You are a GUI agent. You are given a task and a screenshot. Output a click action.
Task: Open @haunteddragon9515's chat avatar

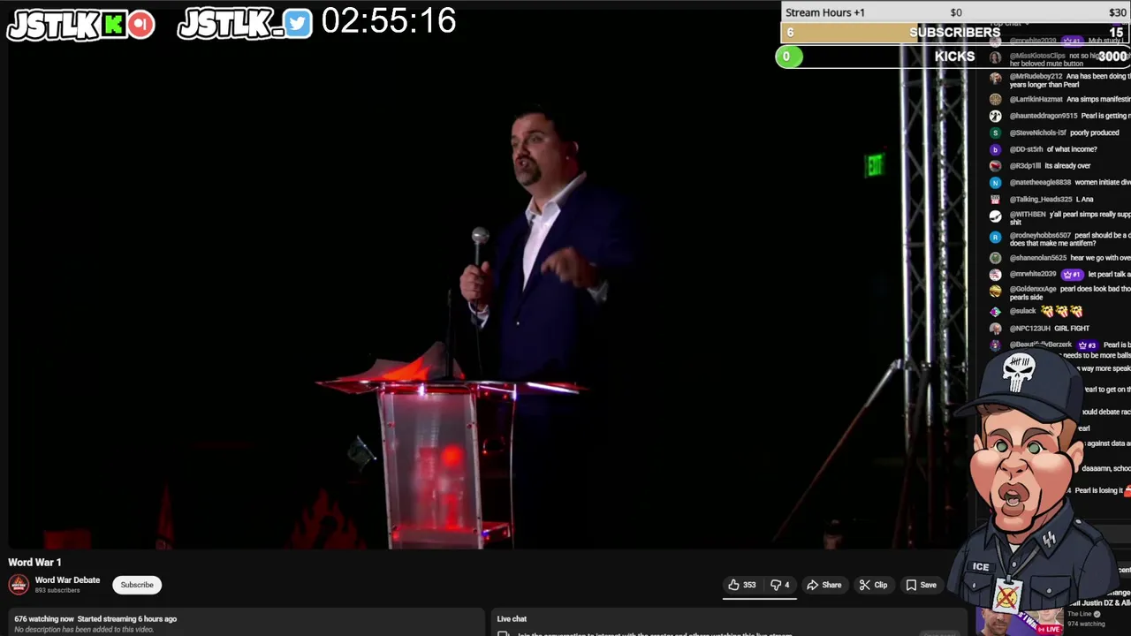click(996, 116)
